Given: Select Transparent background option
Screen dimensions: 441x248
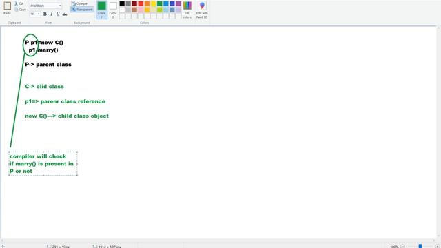Looking at the screenshot, I should pyautogui.click(x=82, y=10).
